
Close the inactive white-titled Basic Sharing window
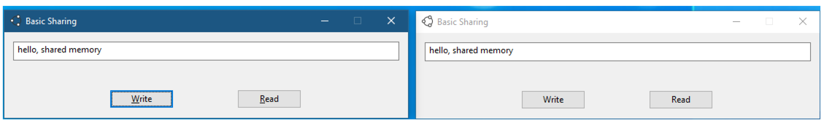pyautogui.click(x=802, y=22)
